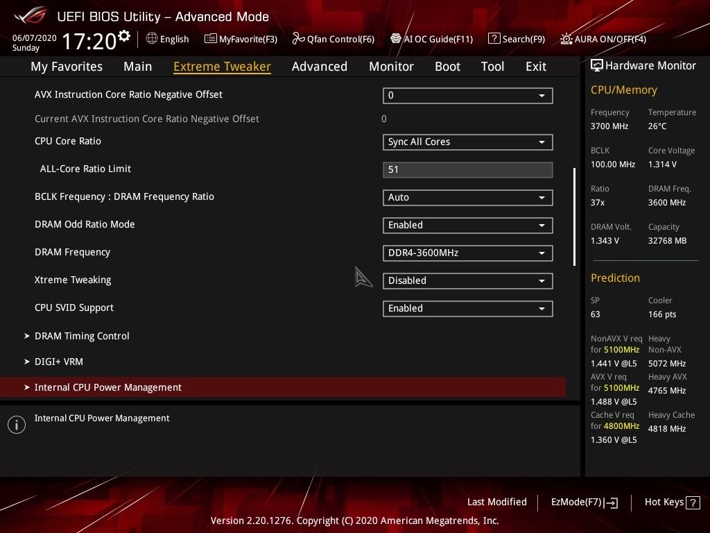Image resolution: width=710 pixels, height=533 pixels.
Task: Open the Advanced tab
Action: (320, 67)
